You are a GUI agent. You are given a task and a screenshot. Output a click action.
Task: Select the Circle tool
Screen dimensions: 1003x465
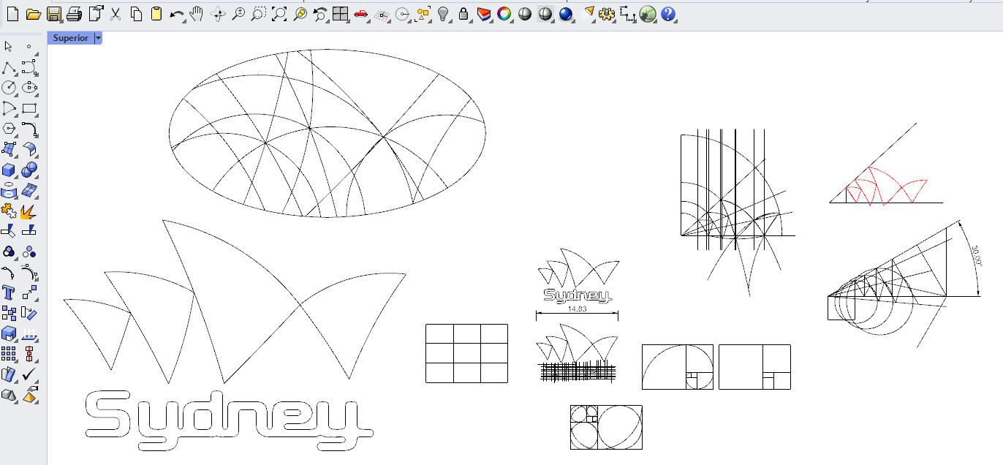coord(9,88)
